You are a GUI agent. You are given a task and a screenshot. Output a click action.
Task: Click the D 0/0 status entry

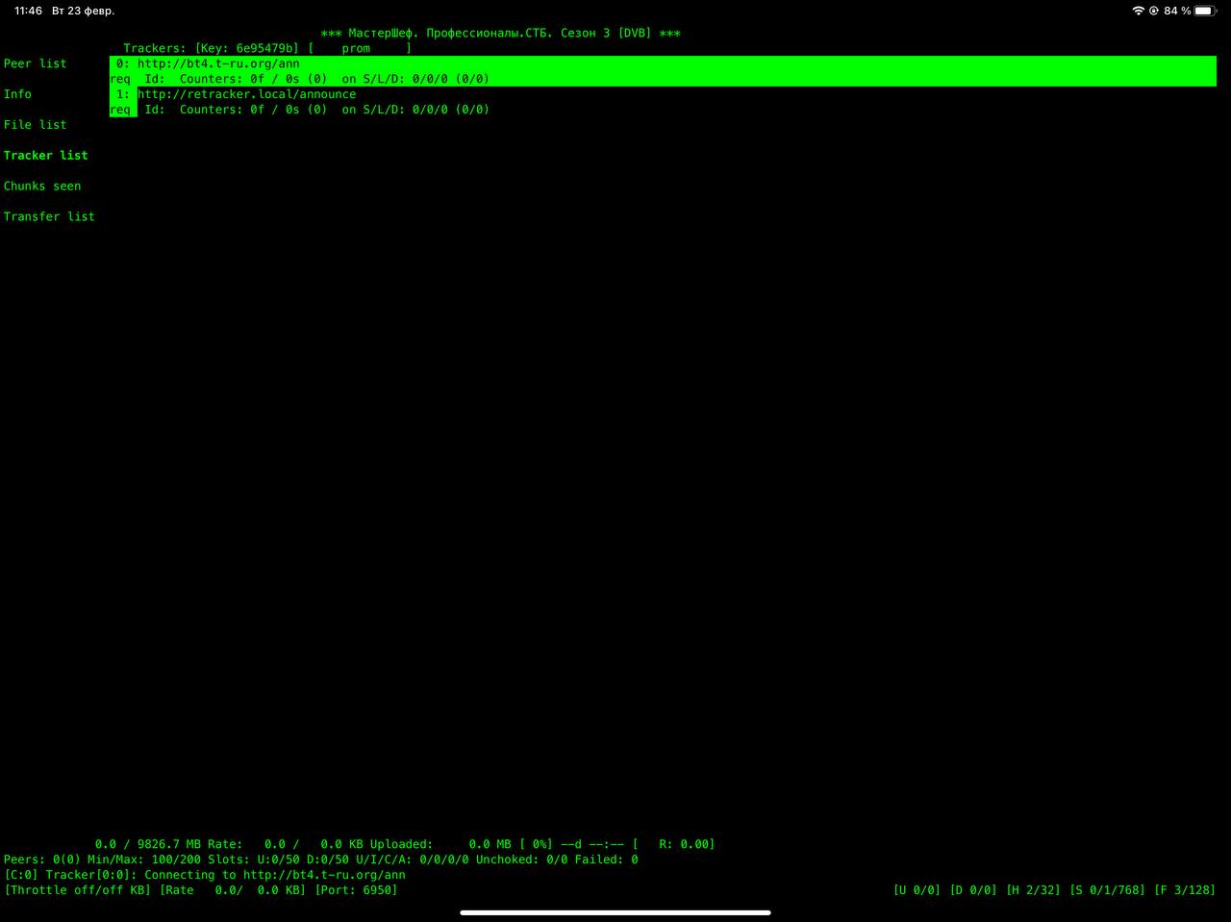[973, 890]
